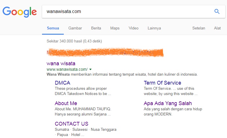Image resolution: width=227 pixels, height=138 pixels.
Task: Click the Google logo
Action: (x=19, y=12)
